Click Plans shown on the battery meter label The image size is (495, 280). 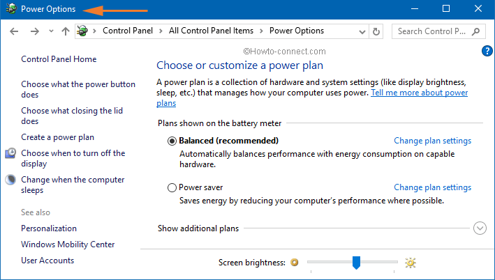click(x=219, y=123)
